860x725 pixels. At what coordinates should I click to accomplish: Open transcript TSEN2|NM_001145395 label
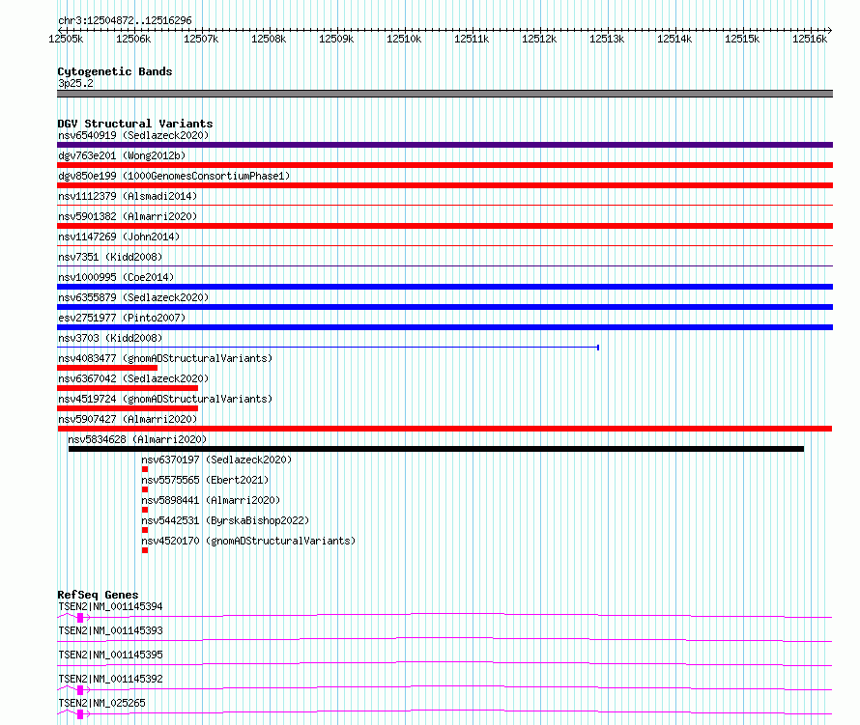(x=110, y=655)
